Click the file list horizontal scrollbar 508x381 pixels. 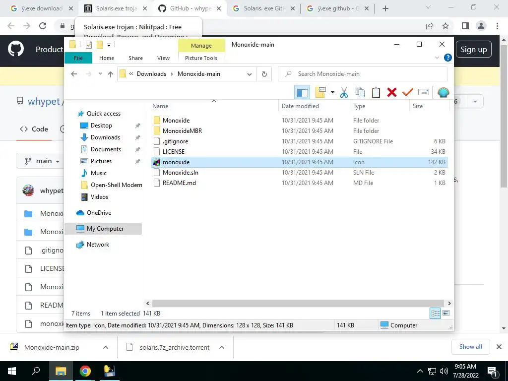(298, 303)
